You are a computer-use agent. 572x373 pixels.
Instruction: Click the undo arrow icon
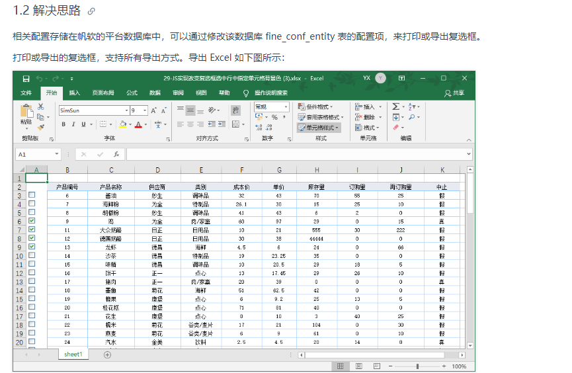40,79
